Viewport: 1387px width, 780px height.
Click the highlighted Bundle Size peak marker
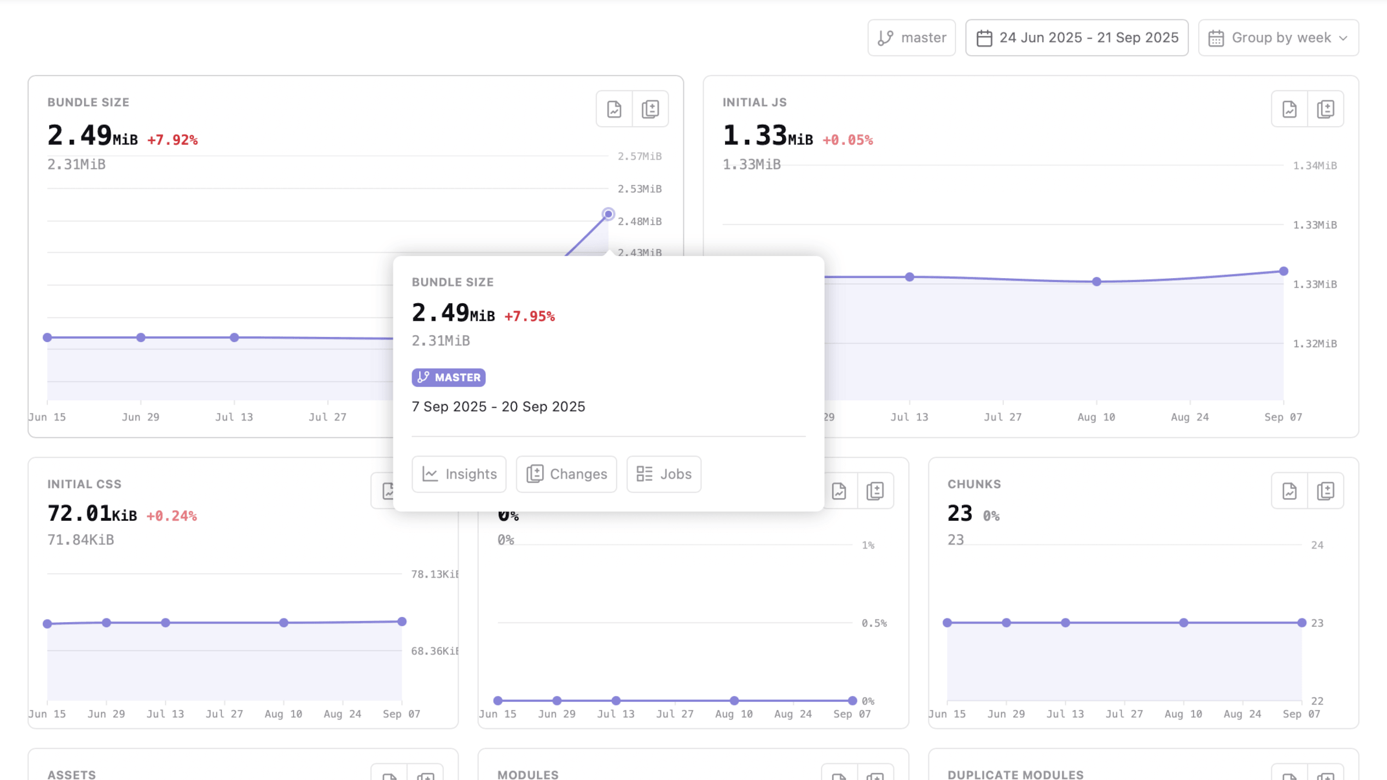607,213
